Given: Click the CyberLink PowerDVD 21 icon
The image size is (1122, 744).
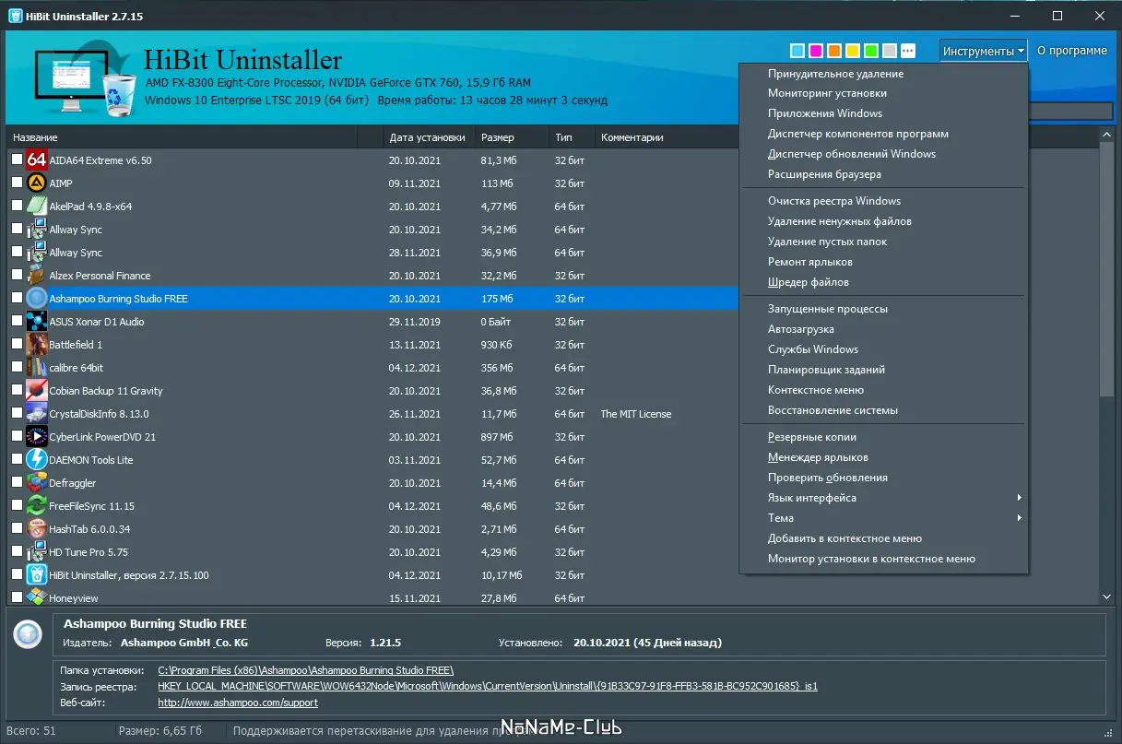Looking at the screenshot, I should (x=37, y=436).
